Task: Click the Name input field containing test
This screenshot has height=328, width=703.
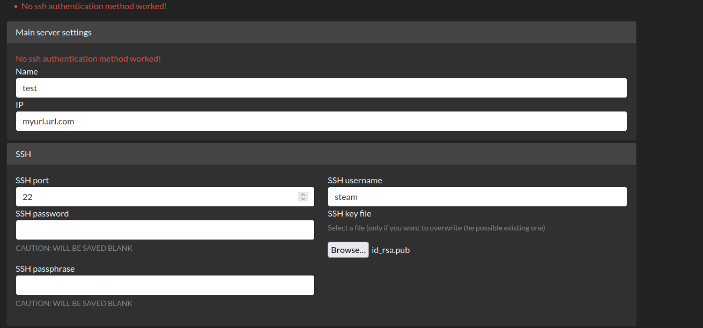Action: click(321, 88)
